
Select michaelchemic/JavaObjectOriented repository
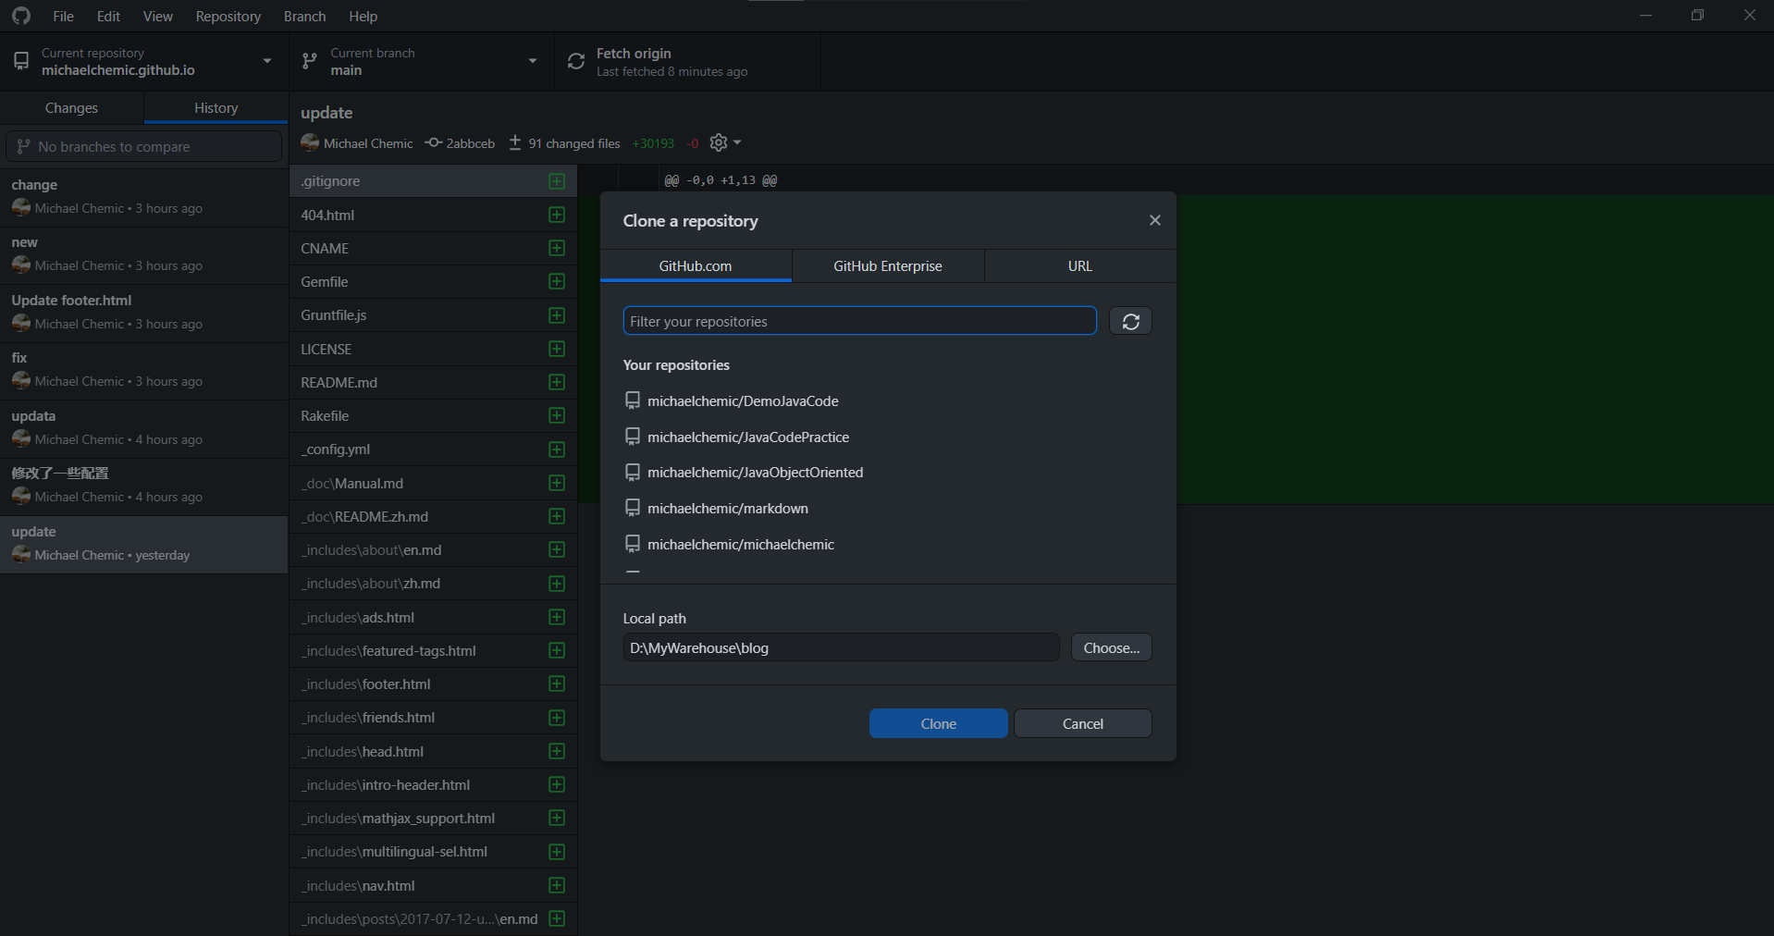tap(888, 473)
